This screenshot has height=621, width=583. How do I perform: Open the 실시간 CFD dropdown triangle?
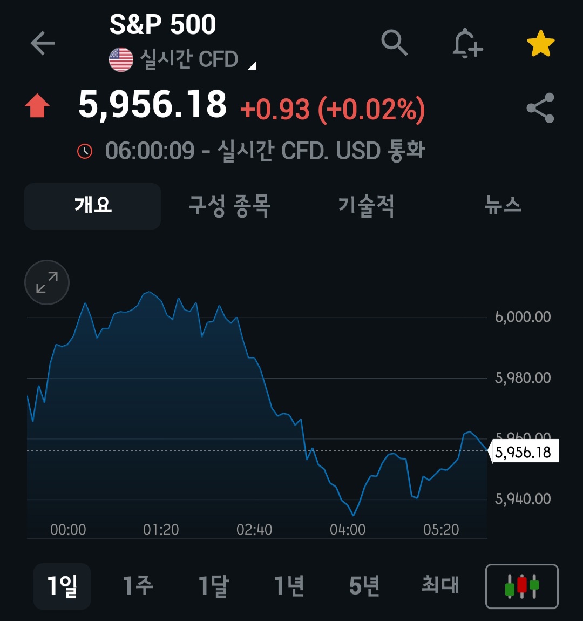pyautogui.click(x=253, y=66)
